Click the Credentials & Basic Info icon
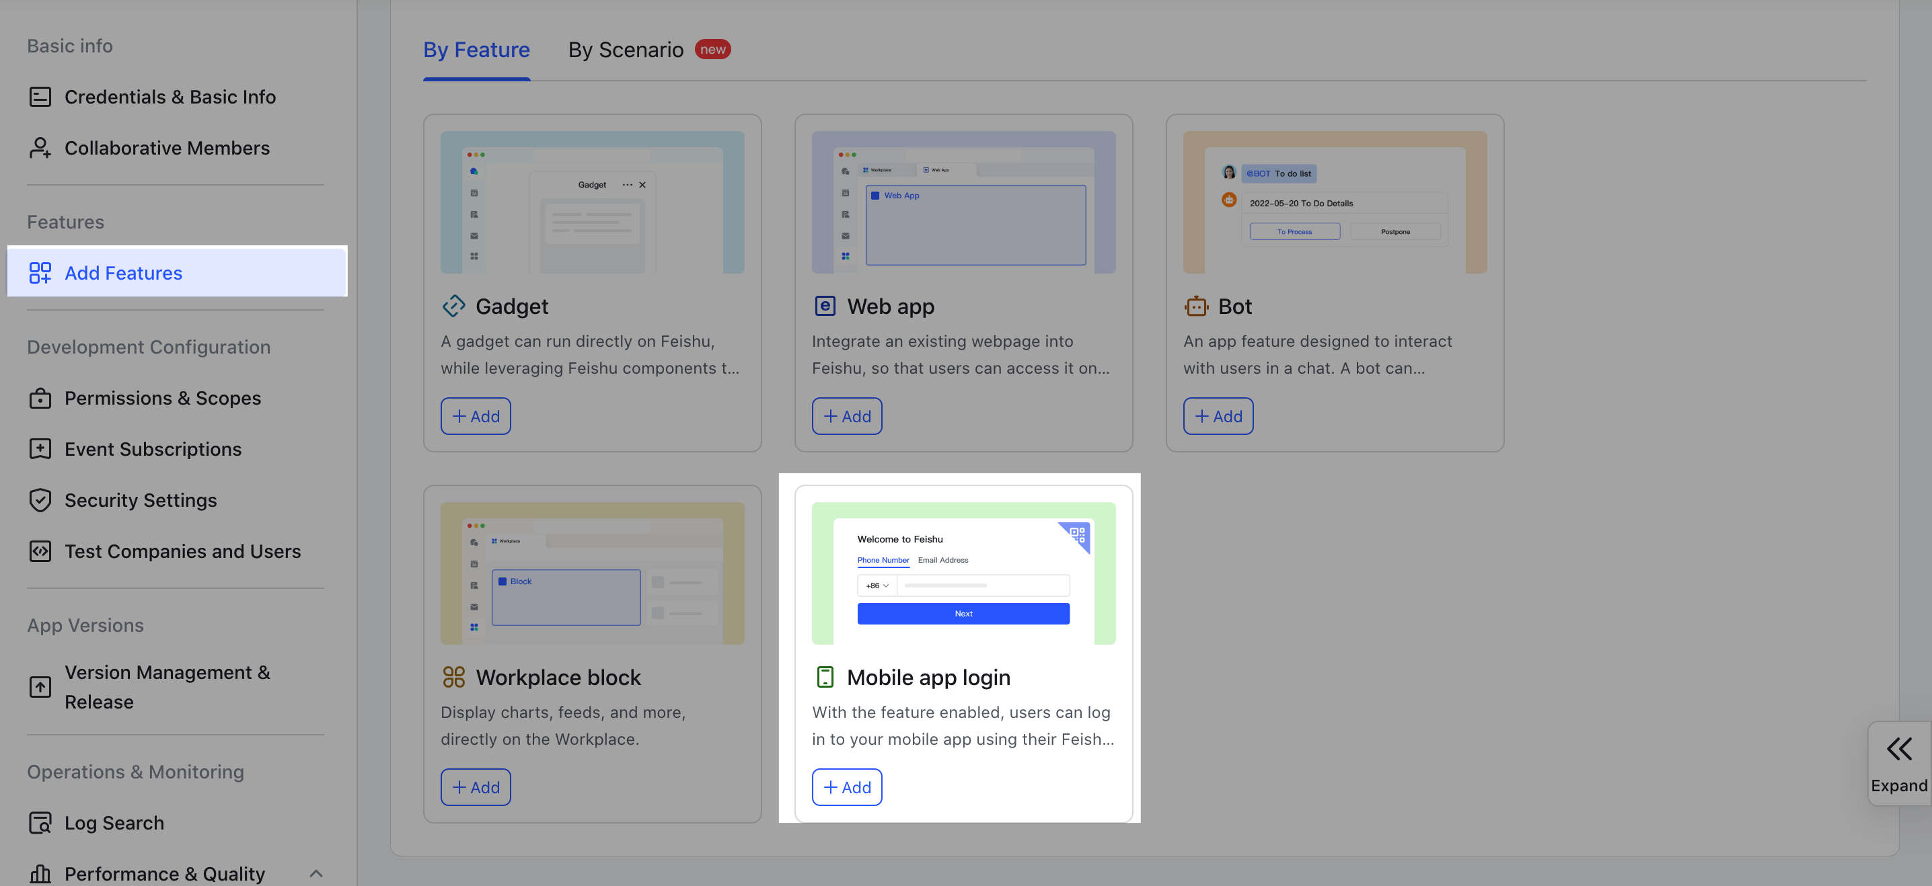Screen dimensions: 1932x886 click(40, 97)
